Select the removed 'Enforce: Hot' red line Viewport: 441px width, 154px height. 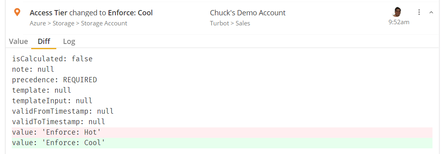[222, 133]
